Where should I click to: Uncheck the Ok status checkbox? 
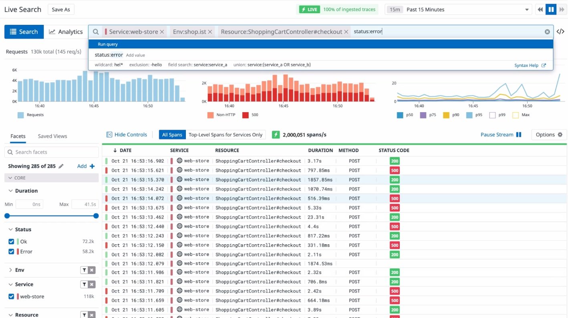pos(11,242)
